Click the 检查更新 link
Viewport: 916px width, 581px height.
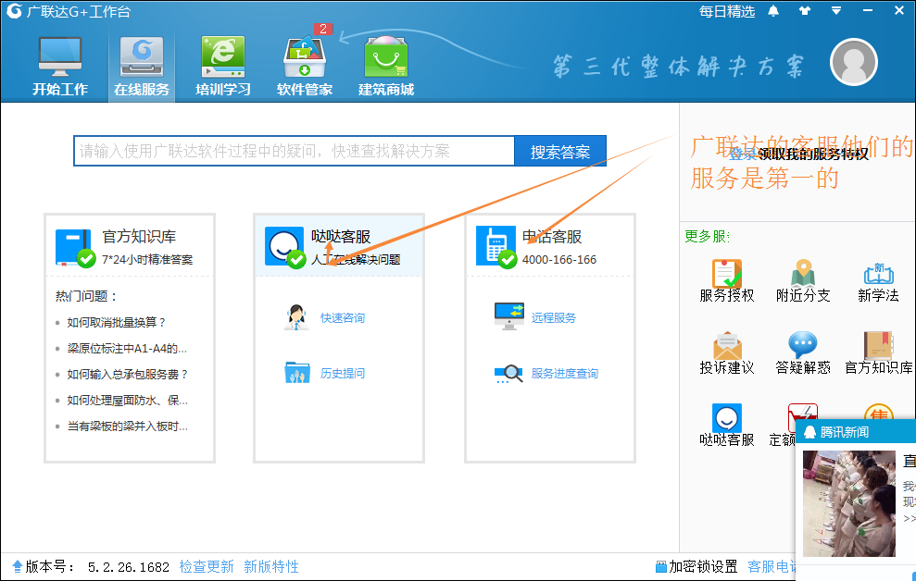[207, 566]
